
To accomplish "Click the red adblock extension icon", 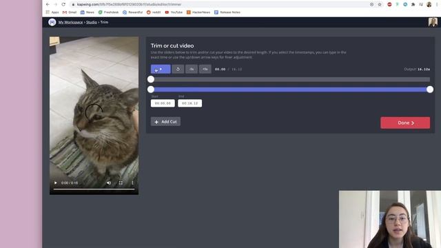I will pos(389,4).
